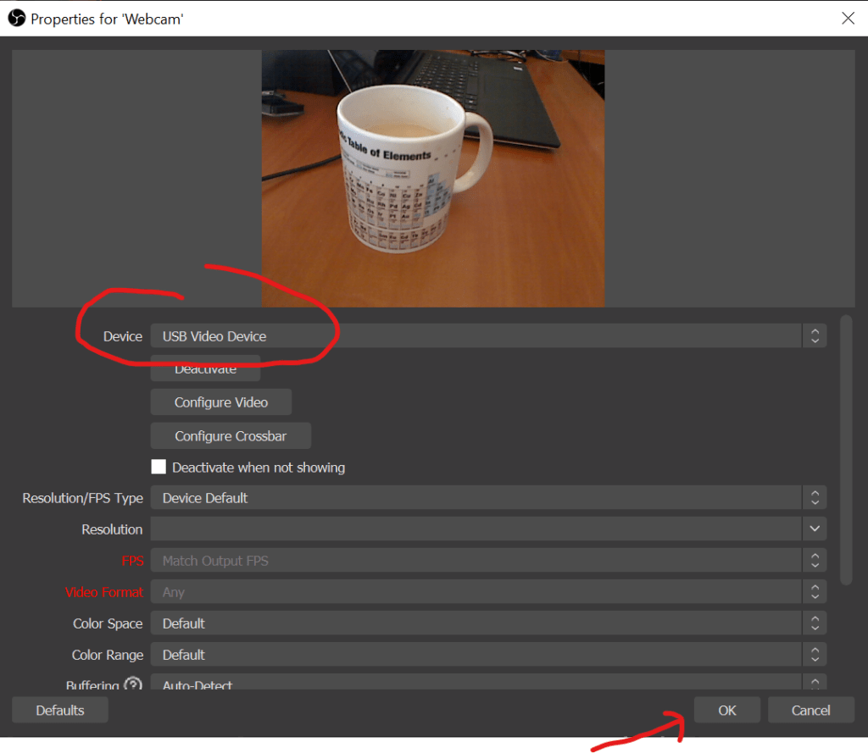This screenshot has width=868, height=753.
Task: Expand the Resolution/FPS Type dropdown
Action: (487, 498)
